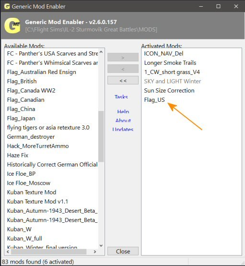Screen dimensions: 245x266
Task: Click the GME yellow logo icon
Action: point(12,25)
